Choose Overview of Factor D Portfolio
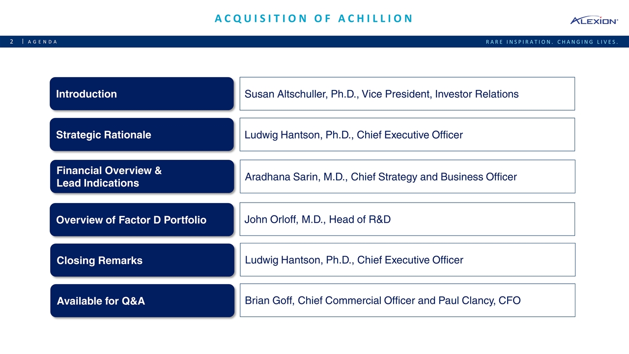Screen dimensions: 629x354 click(x=142, y=220)
